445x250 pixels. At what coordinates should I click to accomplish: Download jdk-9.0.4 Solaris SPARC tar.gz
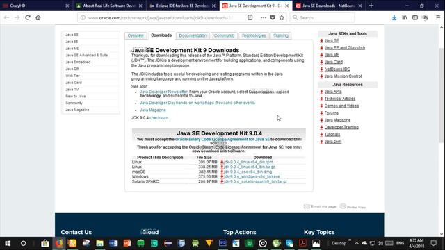[x=255, y=181]
